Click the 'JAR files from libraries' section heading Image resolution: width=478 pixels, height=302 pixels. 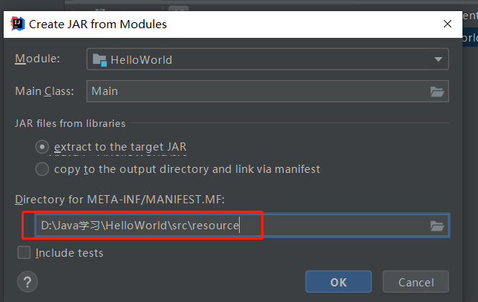[70, 123]
